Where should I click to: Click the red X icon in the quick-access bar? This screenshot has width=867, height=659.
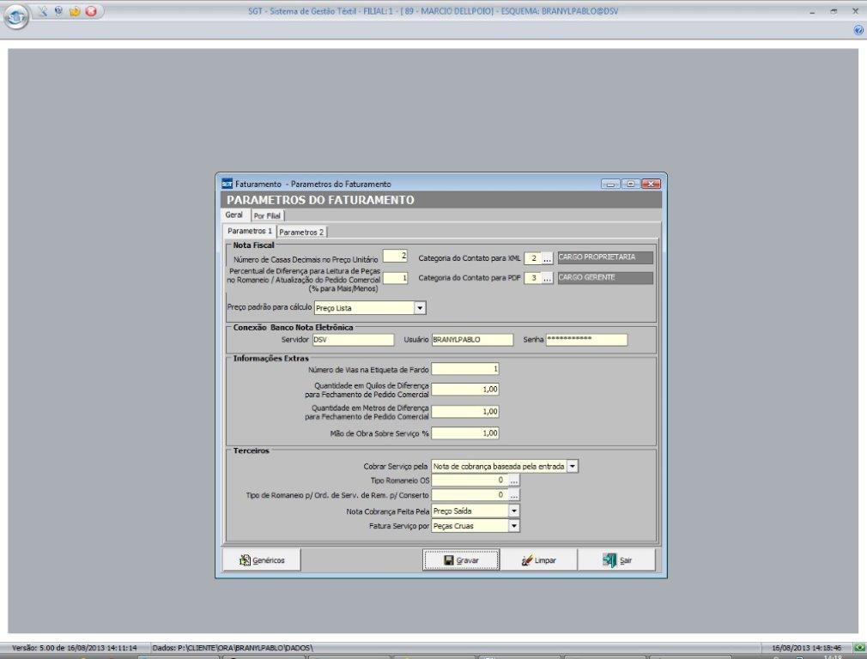(90, 12)
